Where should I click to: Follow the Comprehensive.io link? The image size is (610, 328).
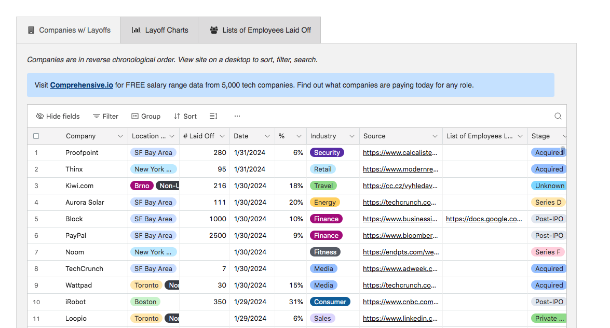pyautogui.click(x=82, y=85)
